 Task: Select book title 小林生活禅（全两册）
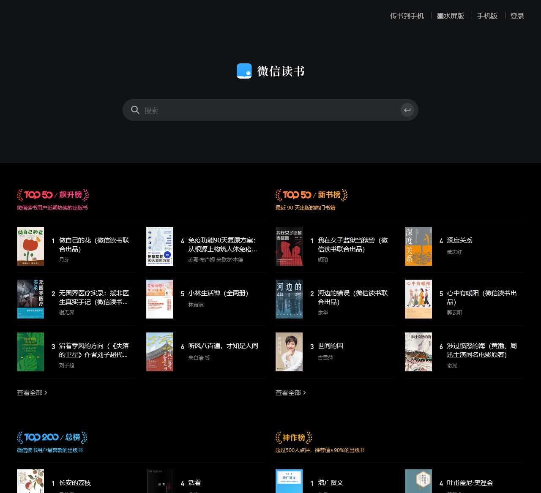(219, 293)
